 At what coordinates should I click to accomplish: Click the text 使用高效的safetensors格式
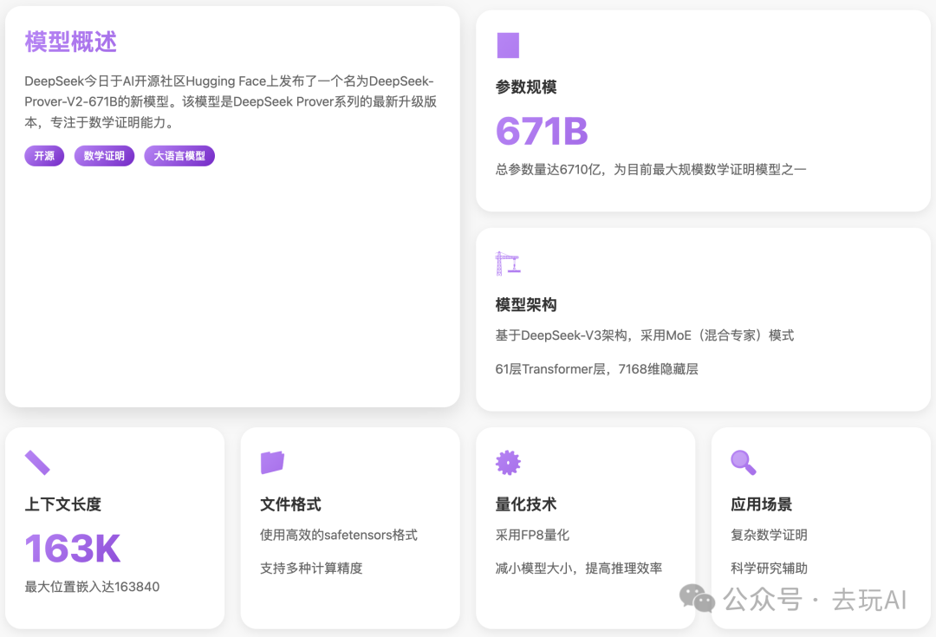coord(339,535)
